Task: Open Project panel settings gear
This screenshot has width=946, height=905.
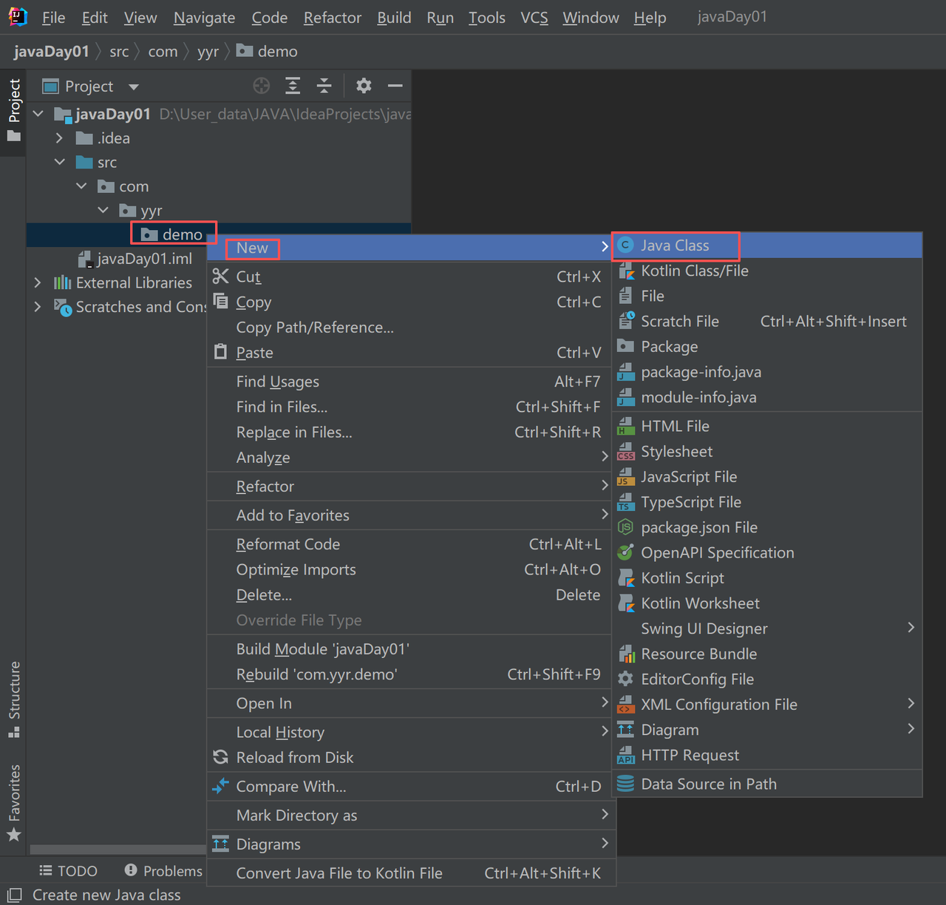Action: pyautogui.click(x=364, y=86)
